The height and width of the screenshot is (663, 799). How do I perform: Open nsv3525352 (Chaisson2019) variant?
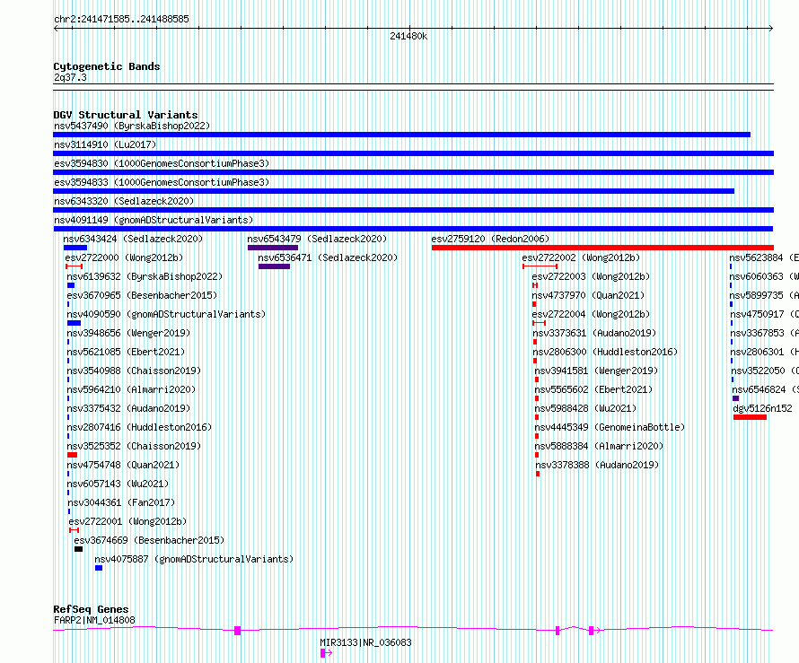pyautogui.click(x=134, y=446)
